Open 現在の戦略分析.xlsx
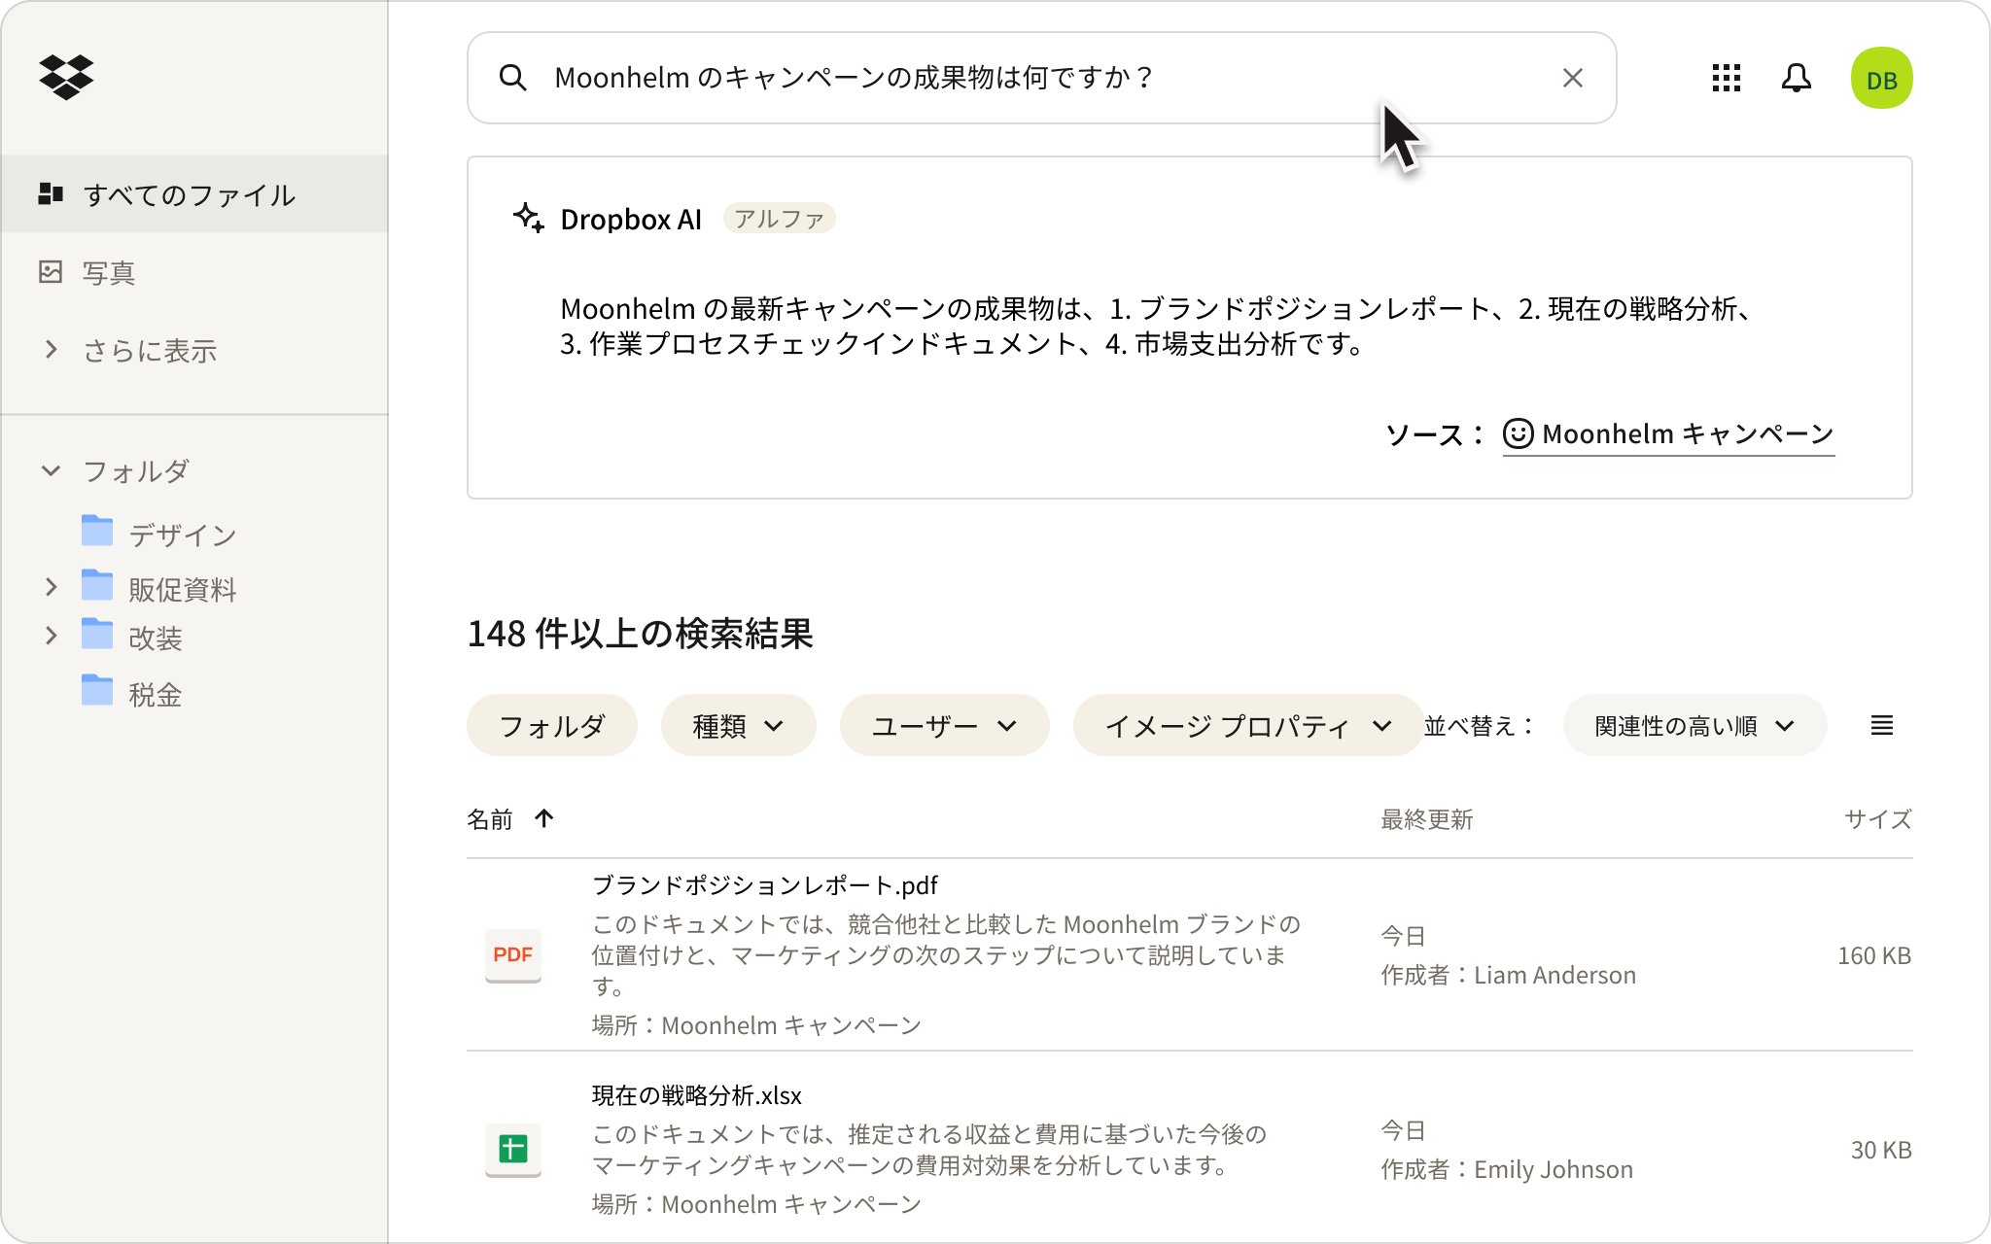1991x1244 pixels. [x=697, y=1094]
